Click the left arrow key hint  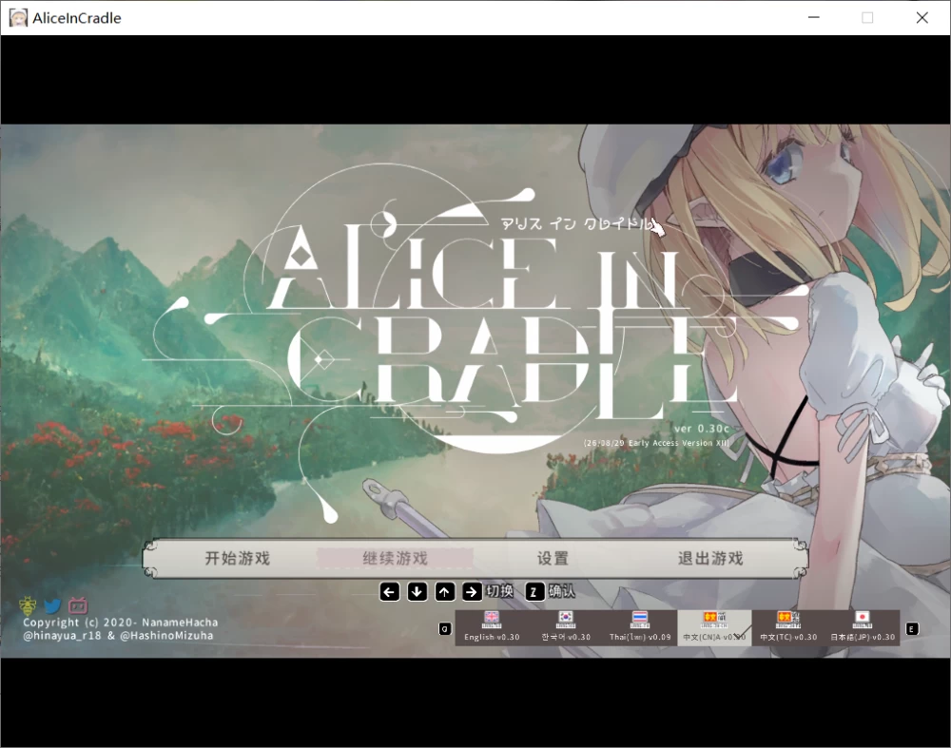tap(389, 591)
